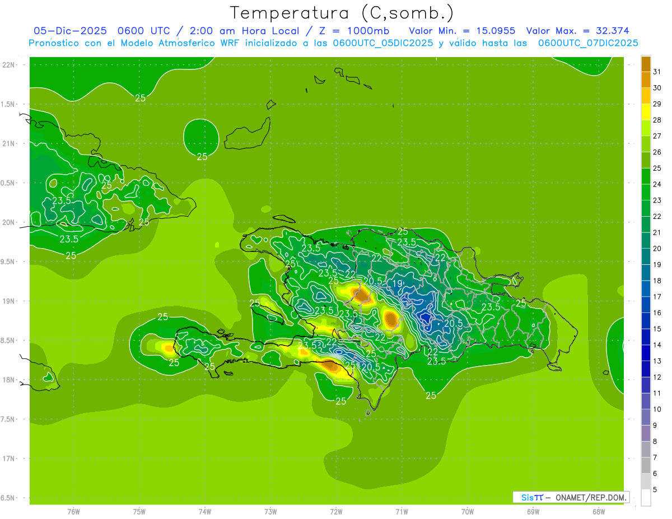672x519 pixels.
Task: Click legend number 10 on color scale
Action: [x=657, y=409]
